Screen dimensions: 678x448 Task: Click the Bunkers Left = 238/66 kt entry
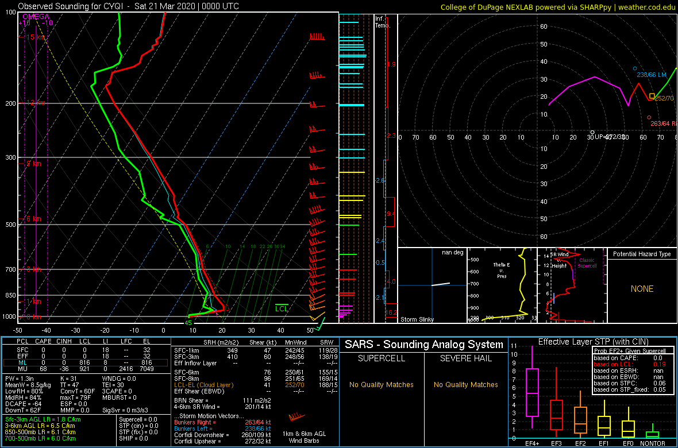tap(222, 428)
